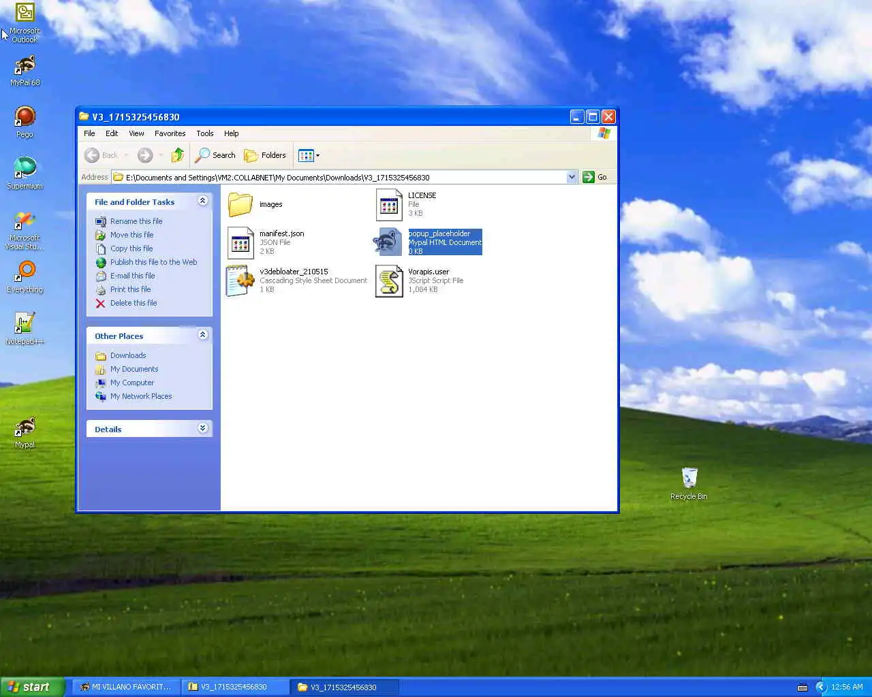
Task: Select the LICENSE file icon
Action: [x=389, y=204]
